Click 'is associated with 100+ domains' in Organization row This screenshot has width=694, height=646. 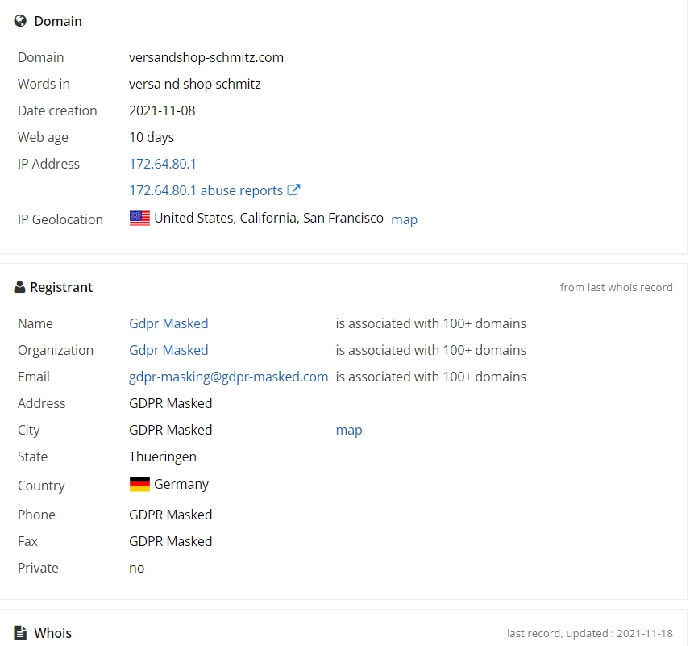[x=430, y=350]
